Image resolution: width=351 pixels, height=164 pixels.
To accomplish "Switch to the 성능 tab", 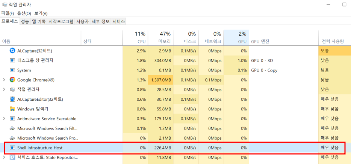I will click(25, 22).
